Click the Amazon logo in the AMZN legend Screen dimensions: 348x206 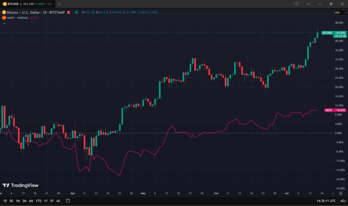[x=4, y=18]
